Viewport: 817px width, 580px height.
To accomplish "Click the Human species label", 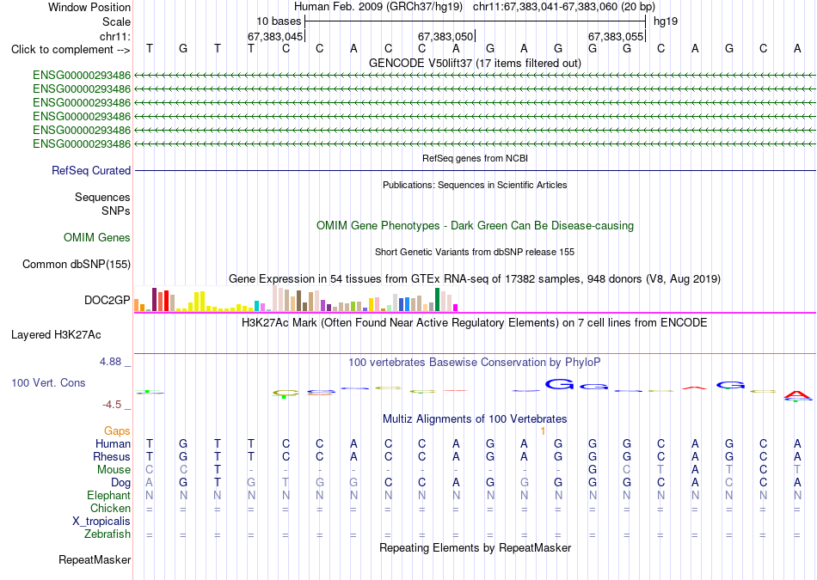I will pyautogui.click(x=113, y=444).
